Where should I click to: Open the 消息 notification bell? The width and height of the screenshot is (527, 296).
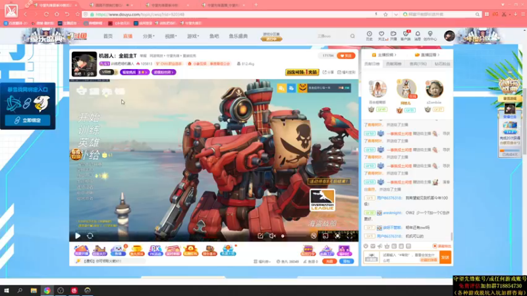point(418,36)
